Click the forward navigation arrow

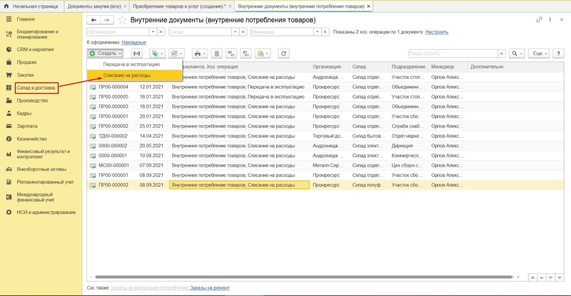tap(107, 20)
